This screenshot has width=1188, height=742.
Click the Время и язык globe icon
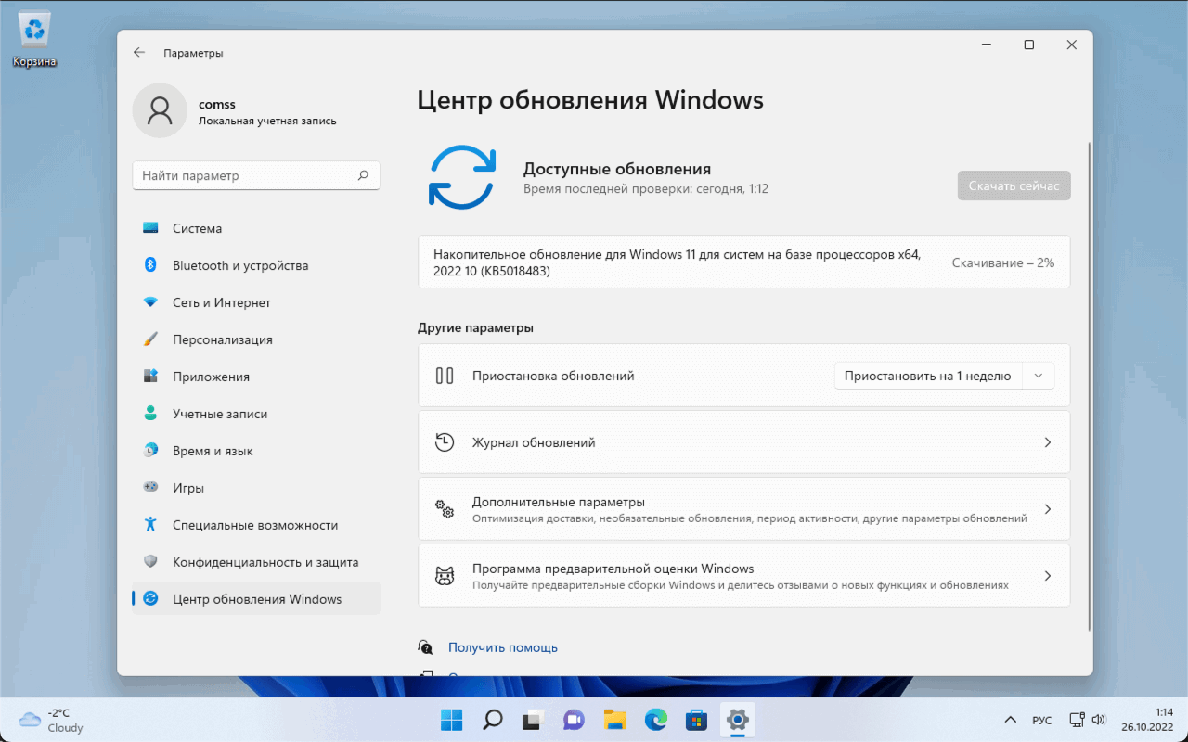click(150, 451)
